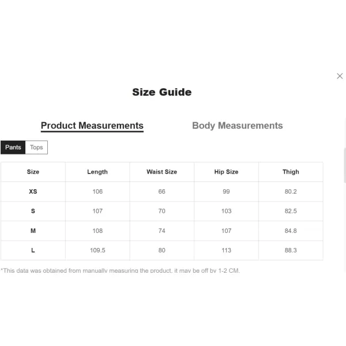Select the Pants size toggle

coord(13,148)
